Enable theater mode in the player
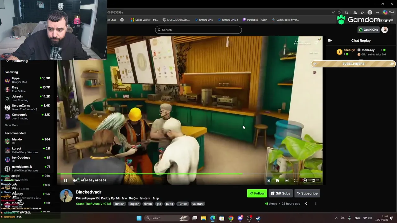The image size is (397, 223). tap(287, 180)
